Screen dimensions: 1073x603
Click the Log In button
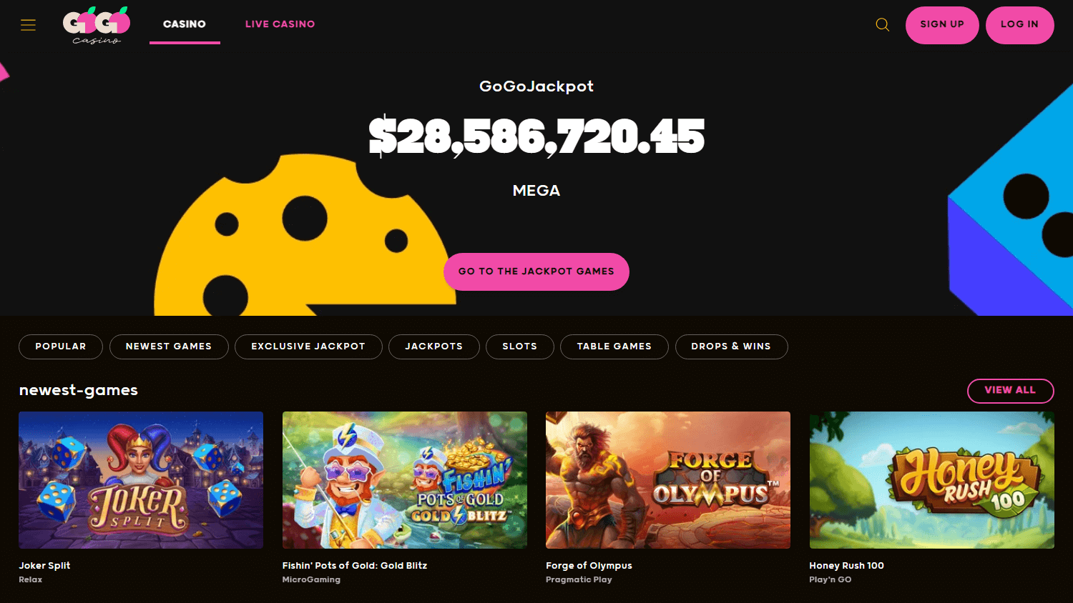[x=1019, y=25]
